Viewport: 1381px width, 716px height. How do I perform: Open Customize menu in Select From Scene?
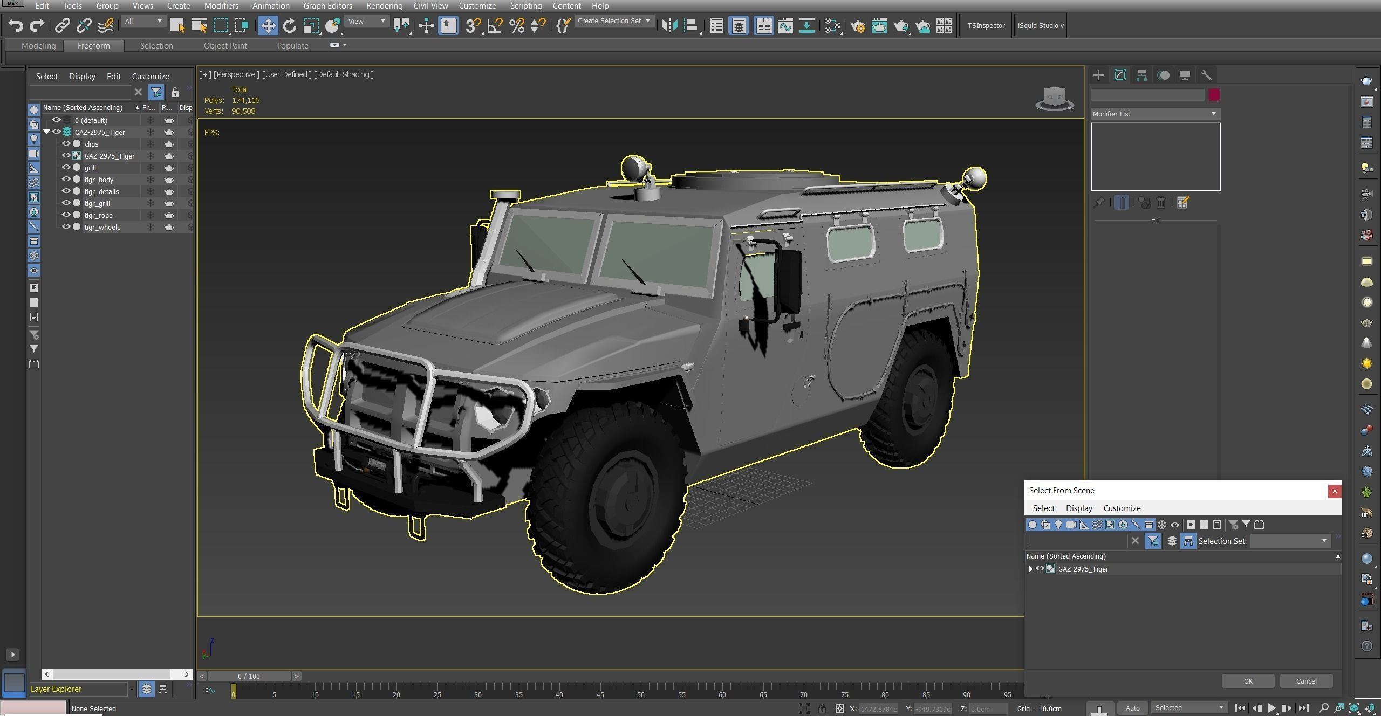[1122, 508]
